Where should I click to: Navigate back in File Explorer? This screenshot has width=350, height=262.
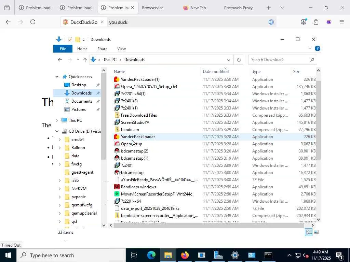[x=59, y=60]
